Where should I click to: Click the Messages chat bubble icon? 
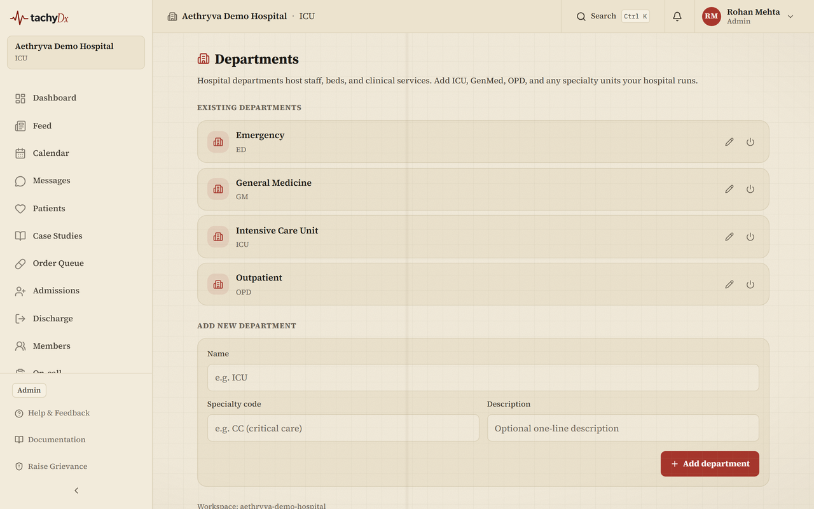coord(20,181)
